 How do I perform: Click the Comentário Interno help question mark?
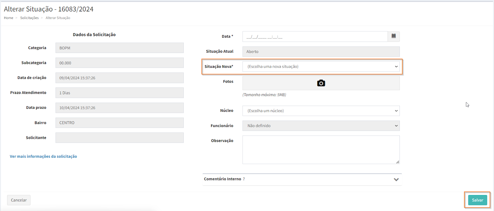[x=244, y=179]
